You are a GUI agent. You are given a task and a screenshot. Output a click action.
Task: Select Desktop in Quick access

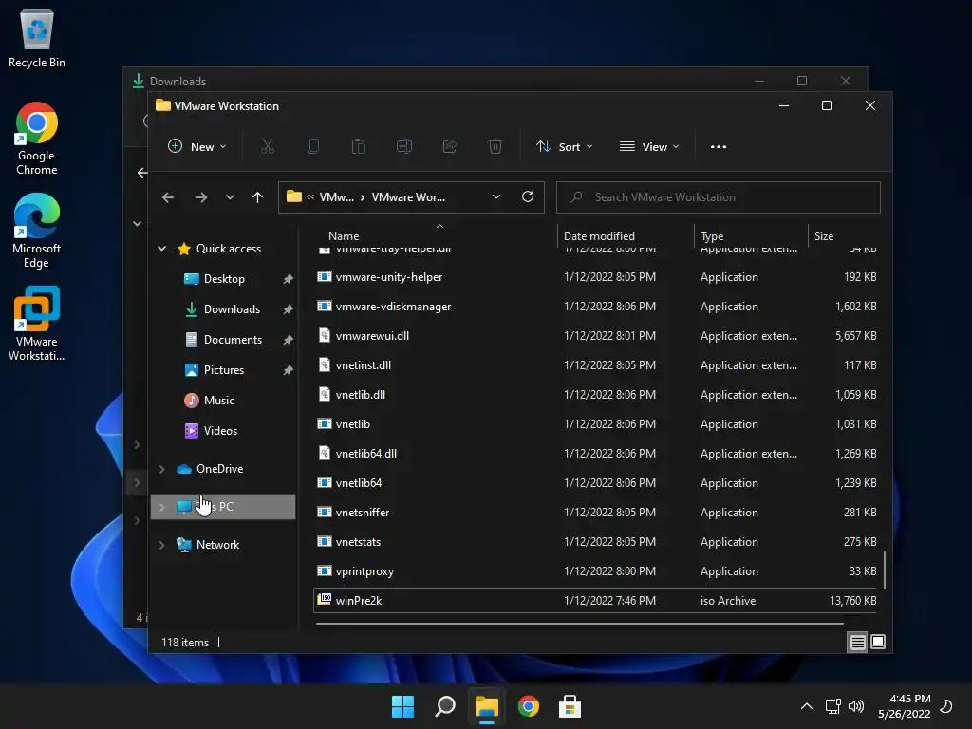click(x=224, y=279)
